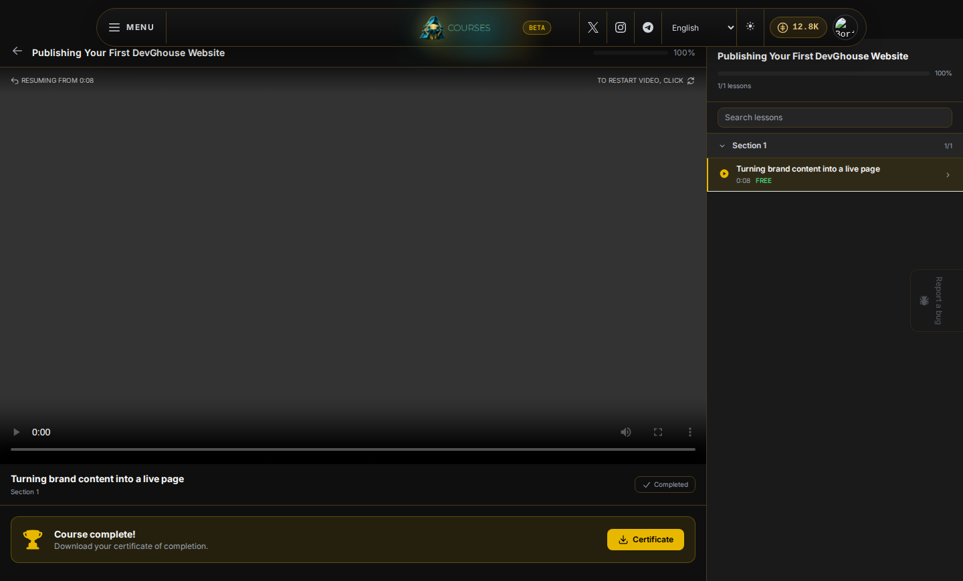
Task: Open the user profile avatar
Action: click(x=845, y=27)
